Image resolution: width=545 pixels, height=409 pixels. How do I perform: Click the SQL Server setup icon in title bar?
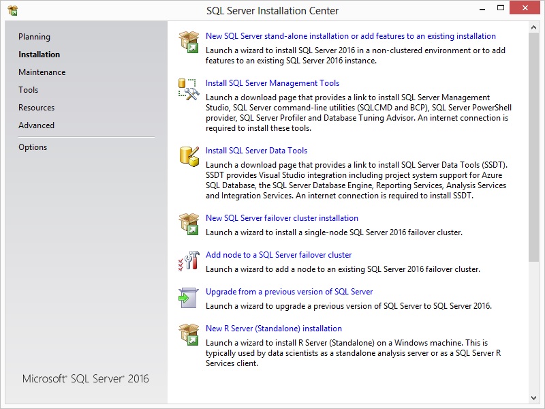(12, 10)
